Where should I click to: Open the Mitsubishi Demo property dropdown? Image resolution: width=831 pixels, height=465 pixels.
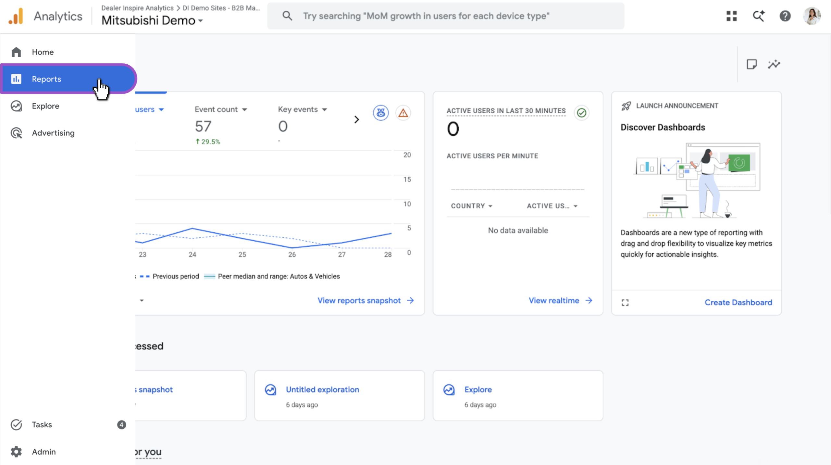click(x=152, y=20)
